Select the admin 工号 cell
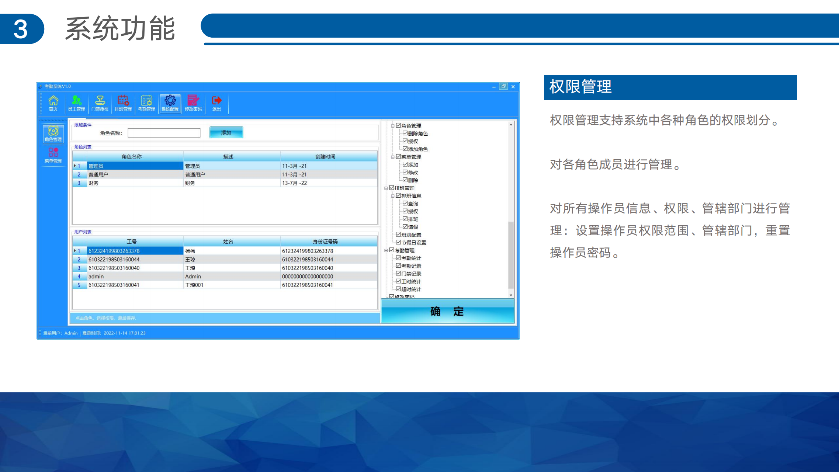 coord(135,276)
